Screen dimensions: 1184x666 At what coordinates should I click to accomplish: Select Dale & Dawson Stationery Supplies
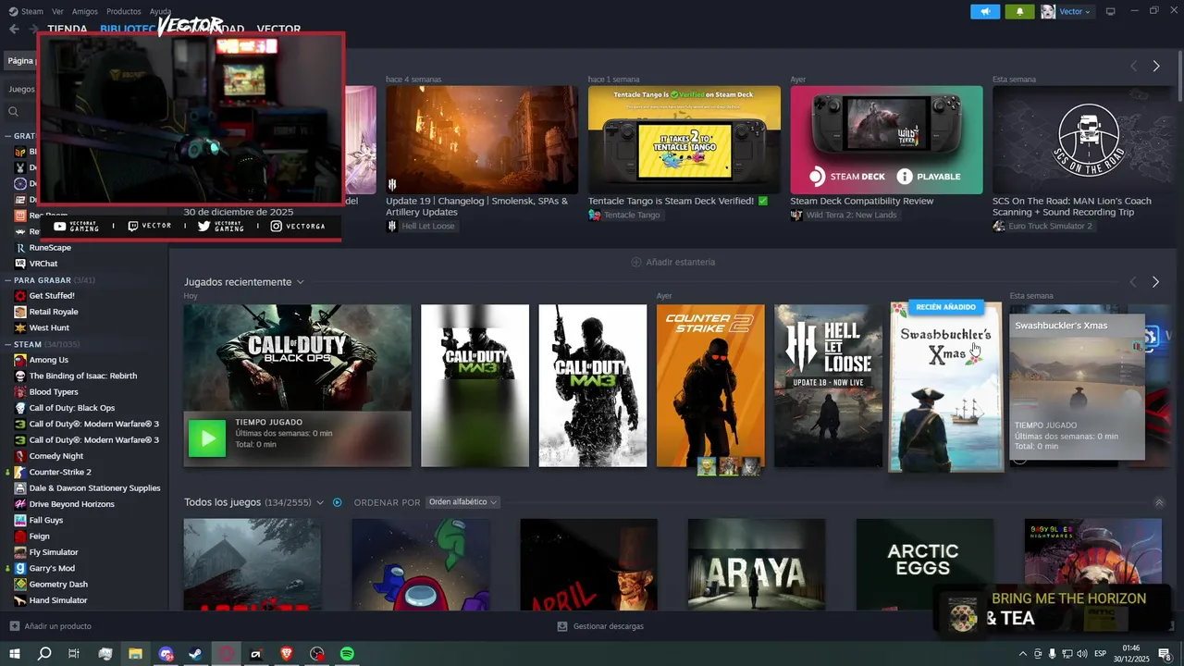coord(94,488)
